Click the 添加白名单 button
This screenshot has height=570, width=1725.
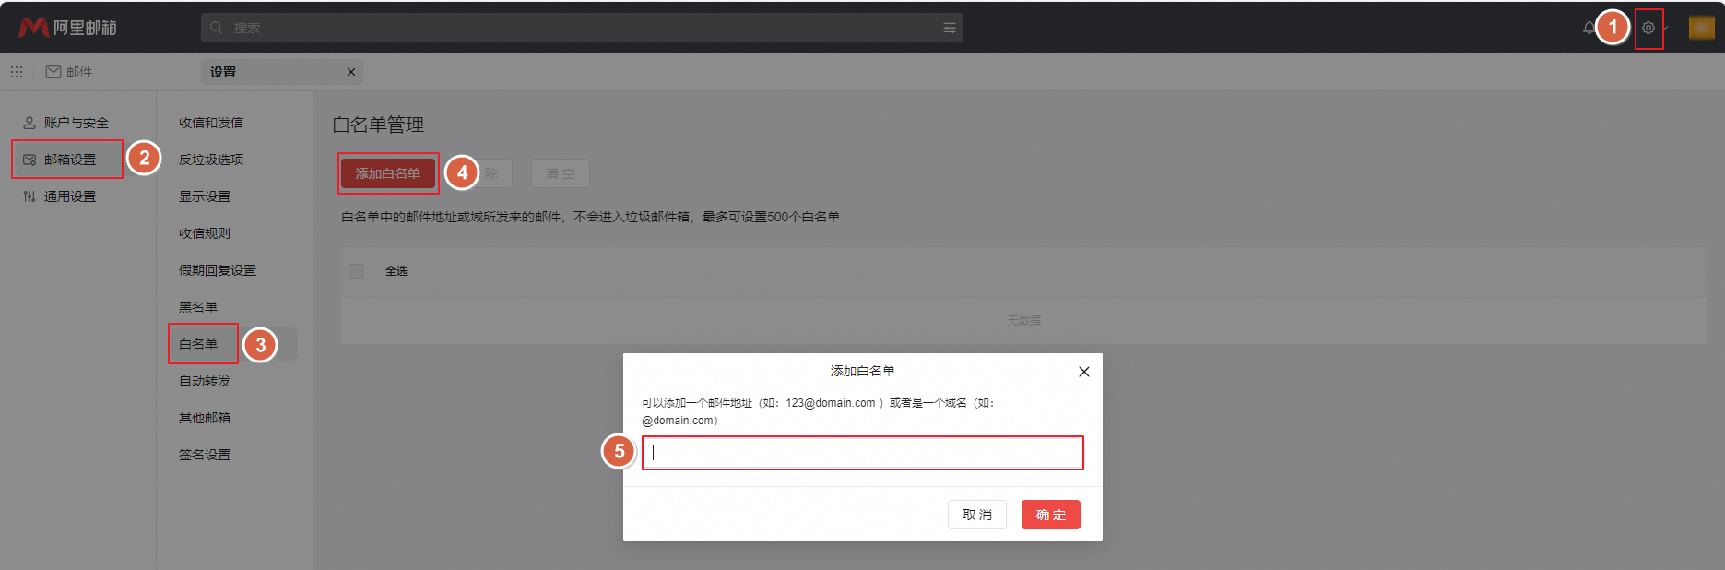pyautogui.click(x=387, y=173)
